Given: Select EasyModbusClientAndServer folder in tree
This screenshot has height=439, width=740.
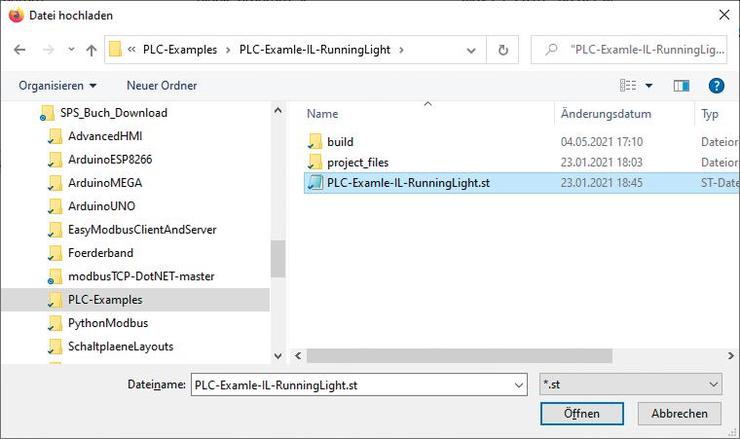Looking at the screenshot, I should tap(142, 230).
